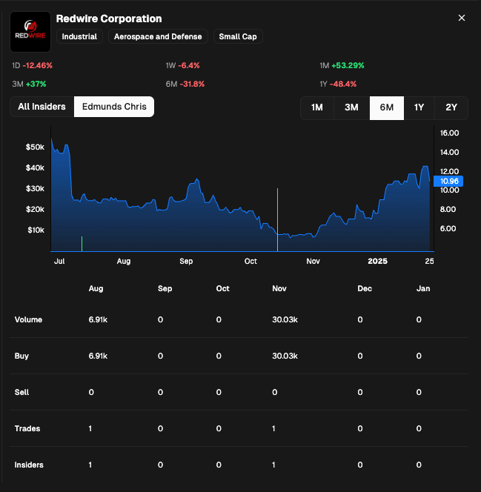The height and width of the screenshot is (492, 481).
Task: Click the 16.00 right axis label
Action: click(x=449, y=133)
